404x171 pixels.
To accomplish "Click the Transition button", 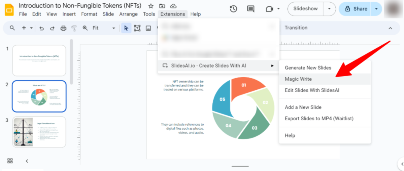I will 296,28.
